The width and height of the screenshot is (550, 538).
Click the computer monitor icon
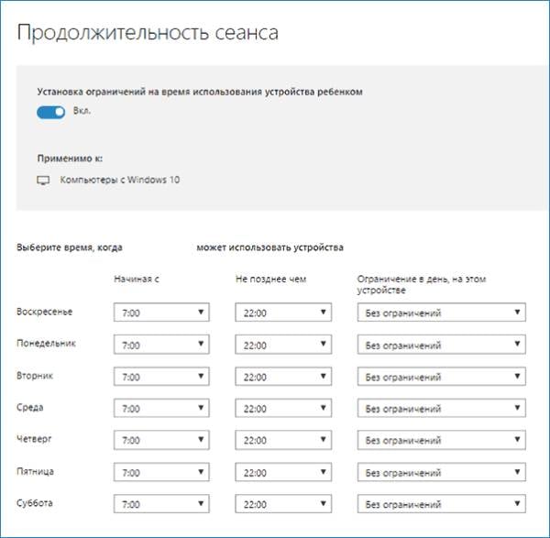[42, 181]
